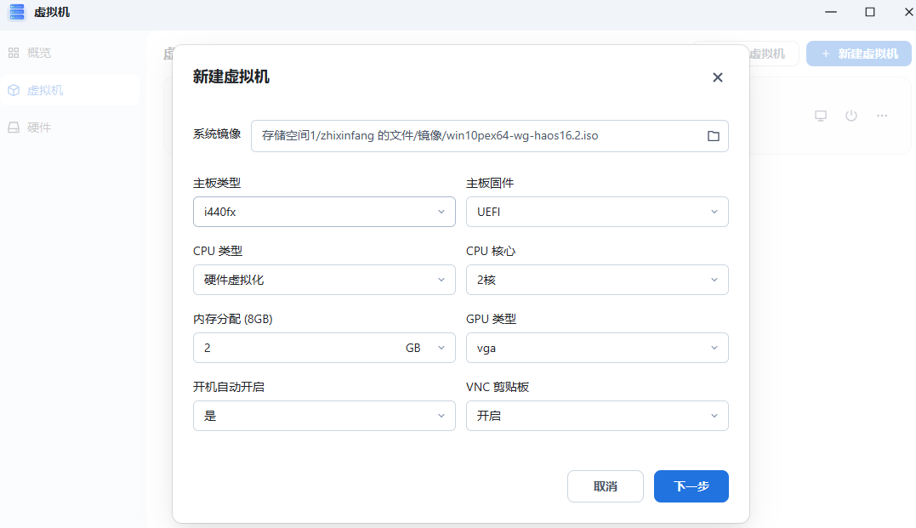This screenshot has height=528, width=916.
Task: Click the cube icon beside 虚拟机
Action: pyautogui.click(x=14, y=89)
